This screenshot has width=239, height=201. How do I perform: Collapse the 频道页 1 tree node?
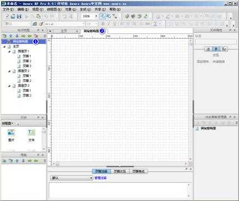point(9,51)
